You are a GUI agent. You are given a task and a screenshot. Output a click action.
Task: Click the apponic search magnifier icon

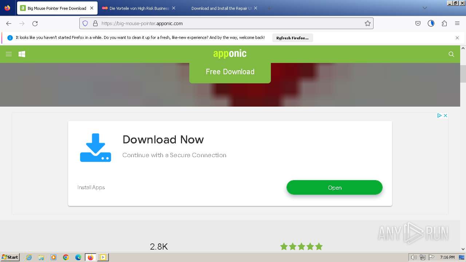click(x=451, y=54)
